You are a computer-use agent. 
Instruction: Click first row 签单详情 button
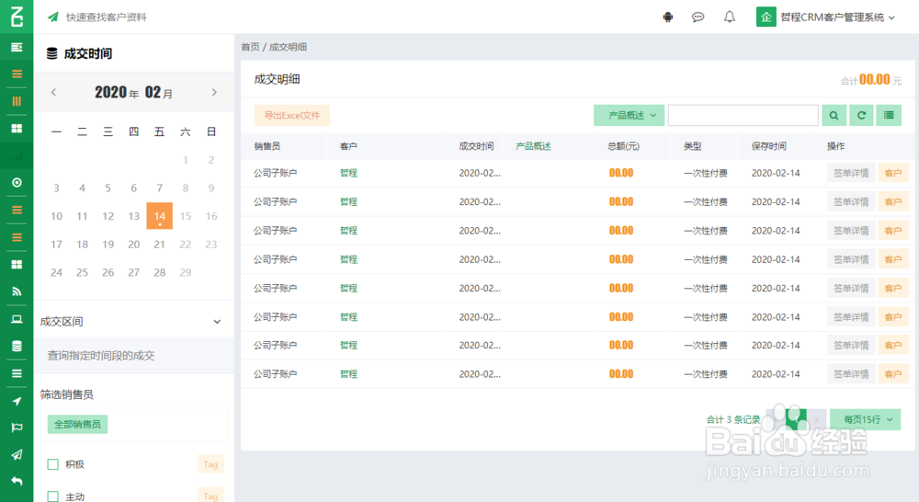[851, 173]
